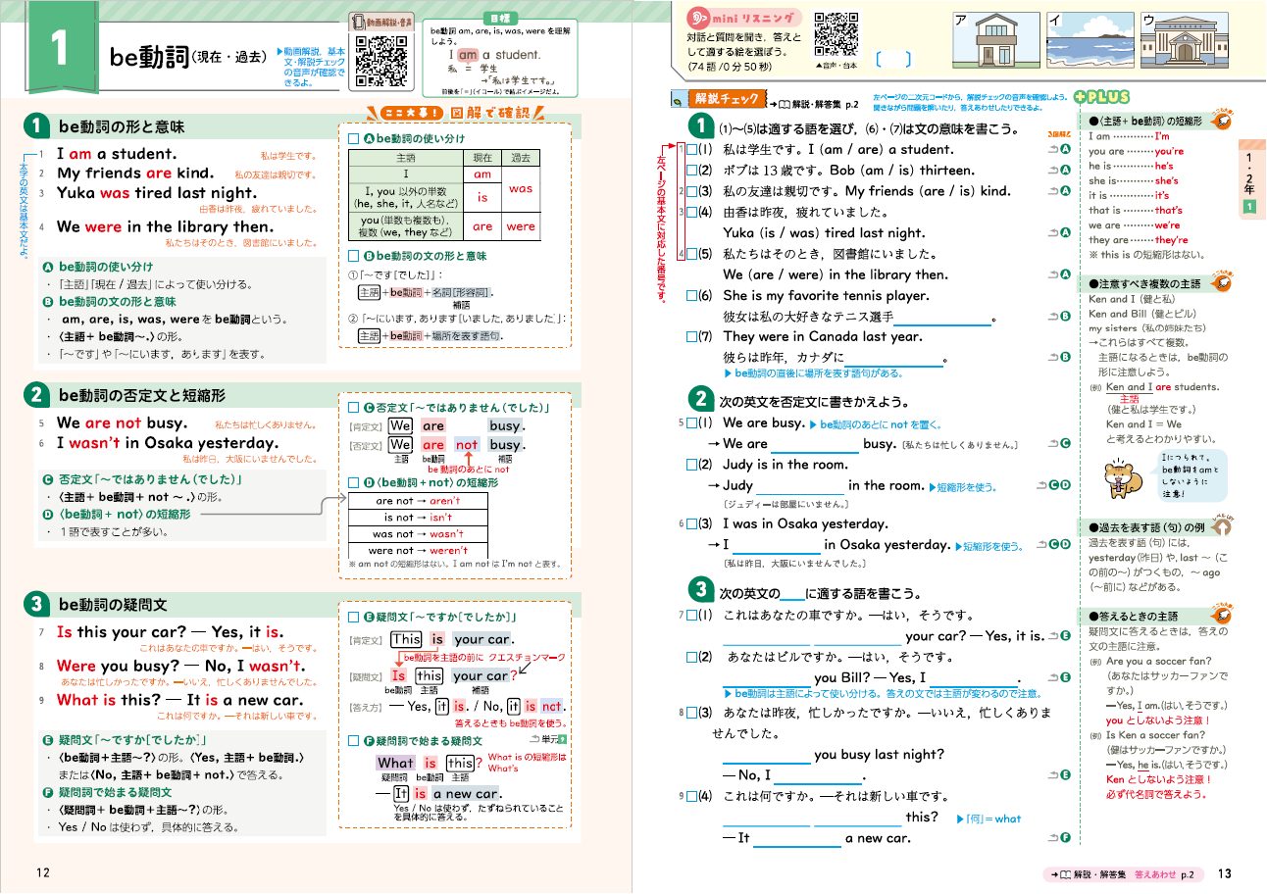Click the leaf icon beside 解説チェック
The image size is (1267, 894).
tap(678, 100)
